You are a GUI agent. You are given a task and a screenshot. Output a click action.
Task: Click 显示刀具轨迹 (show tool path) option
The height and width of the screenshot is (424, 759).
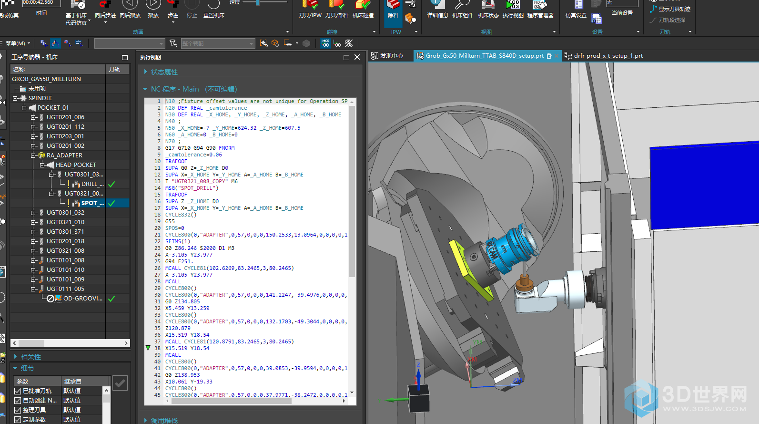670,9
